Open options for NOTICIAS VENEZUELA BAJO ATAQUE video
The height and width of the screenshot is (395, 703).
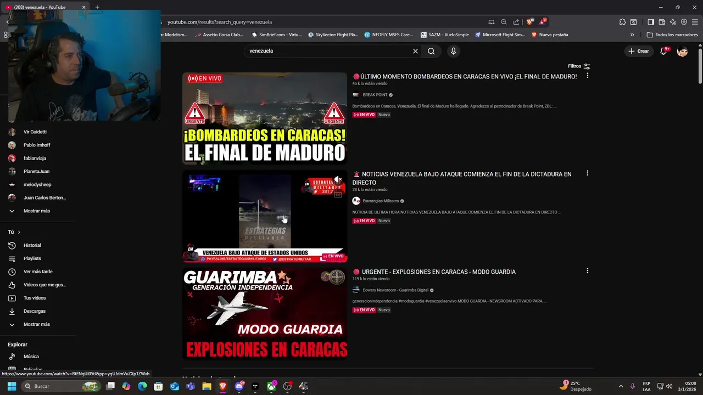(x=587, y=173)
